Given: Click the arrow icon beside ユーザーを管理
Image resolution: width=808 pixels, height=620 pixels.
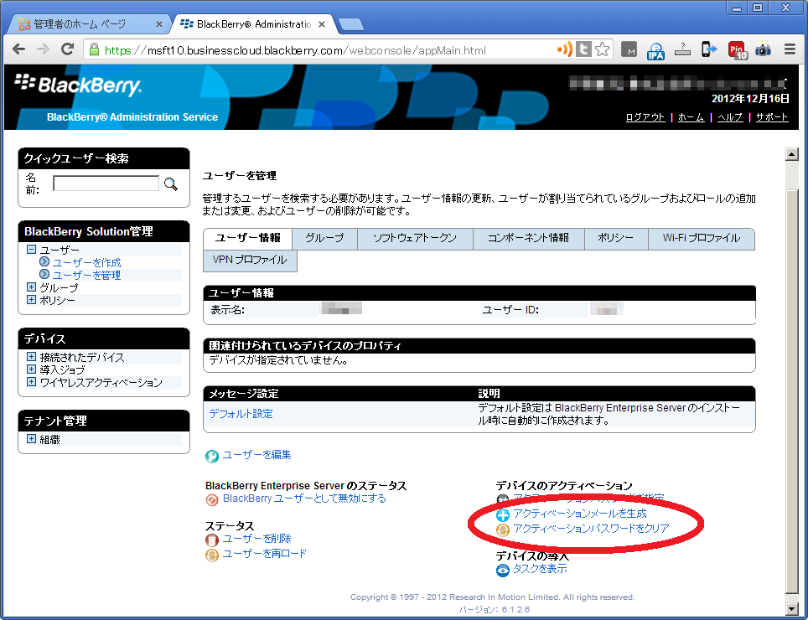Looking at the screenshot, I should pyautogui.click(x=44, y=275).
